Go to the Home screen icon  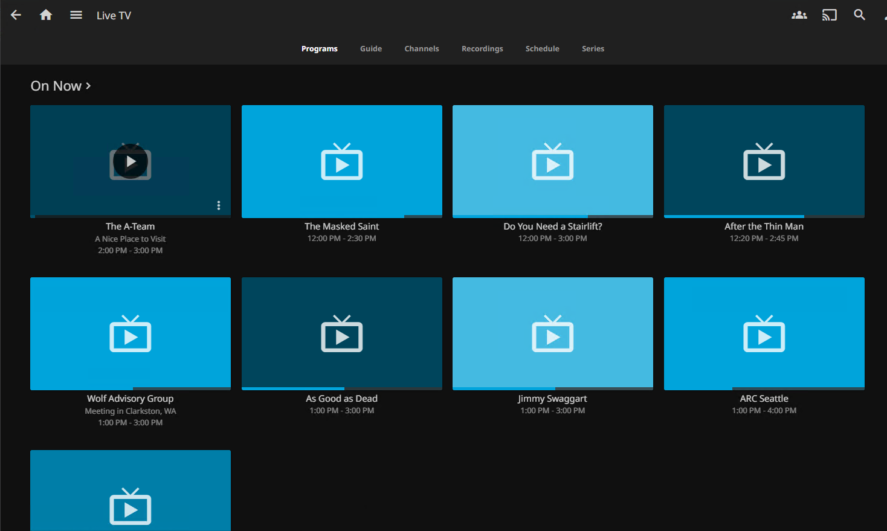tap(46, 15)
